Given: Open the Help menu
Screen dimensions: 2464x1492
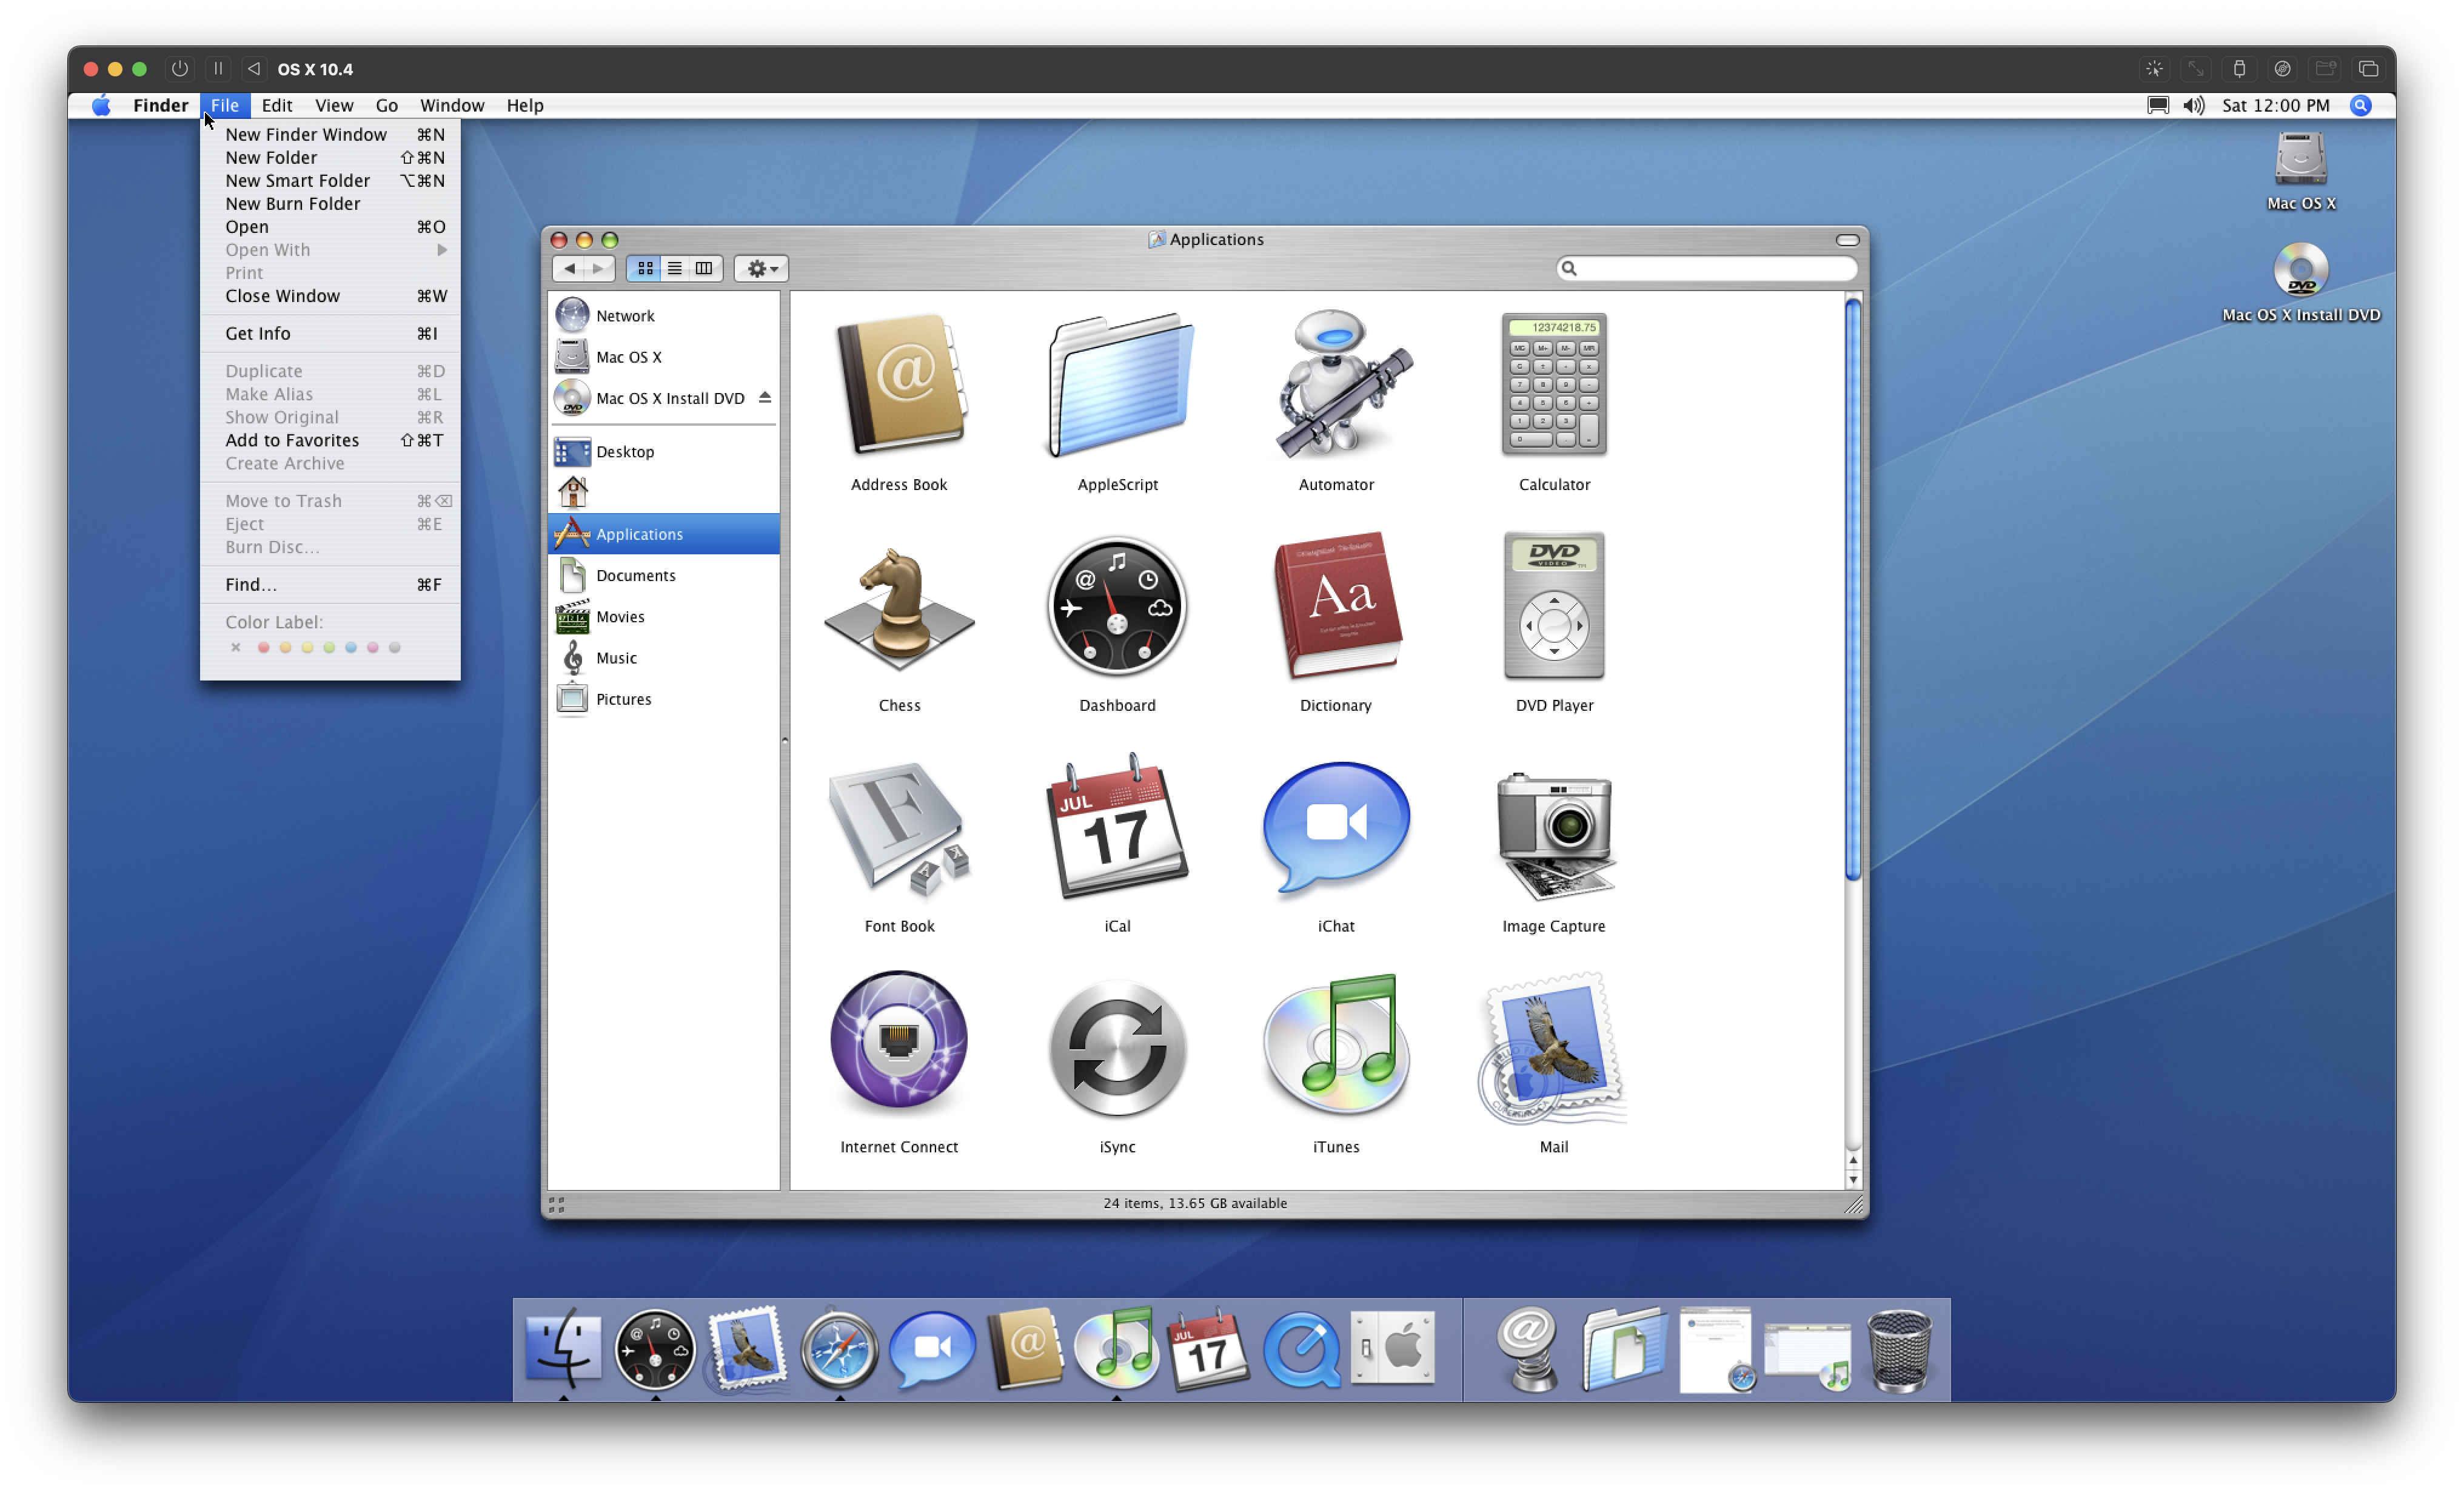Looking at the screenshot, I should click(525, 105).
